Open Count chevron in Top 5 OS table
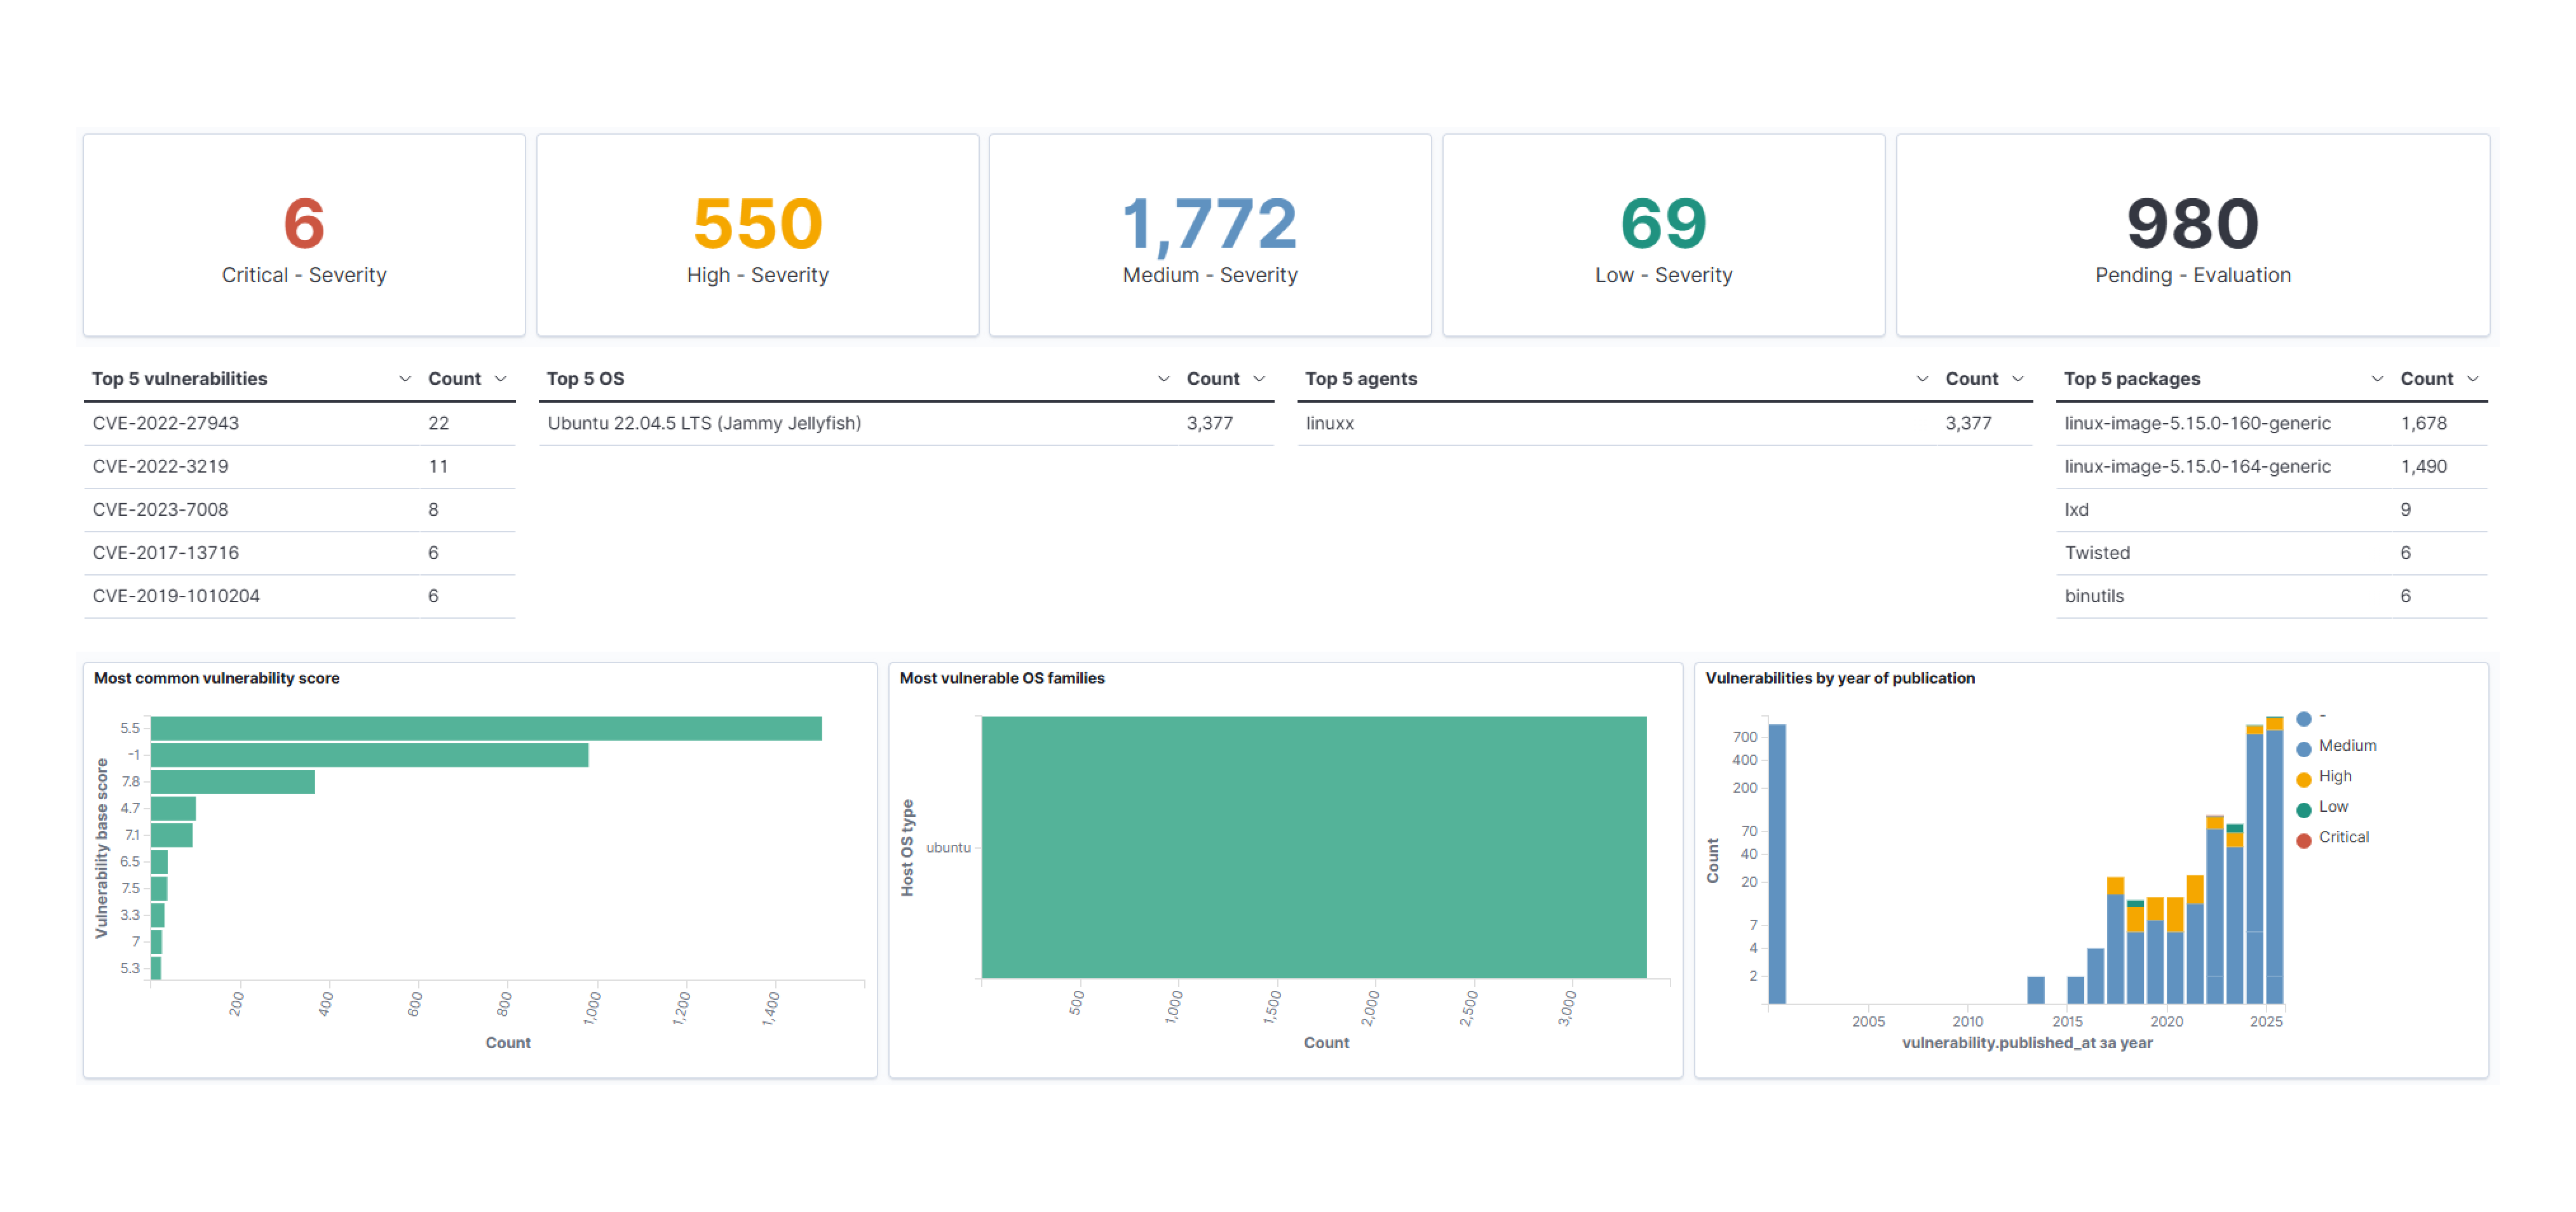 tap(1259, 379)
